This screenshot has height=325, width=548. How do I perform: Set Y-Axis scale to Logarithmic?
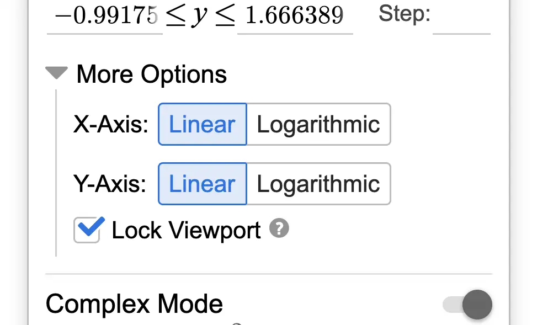[x=318, y=184]
